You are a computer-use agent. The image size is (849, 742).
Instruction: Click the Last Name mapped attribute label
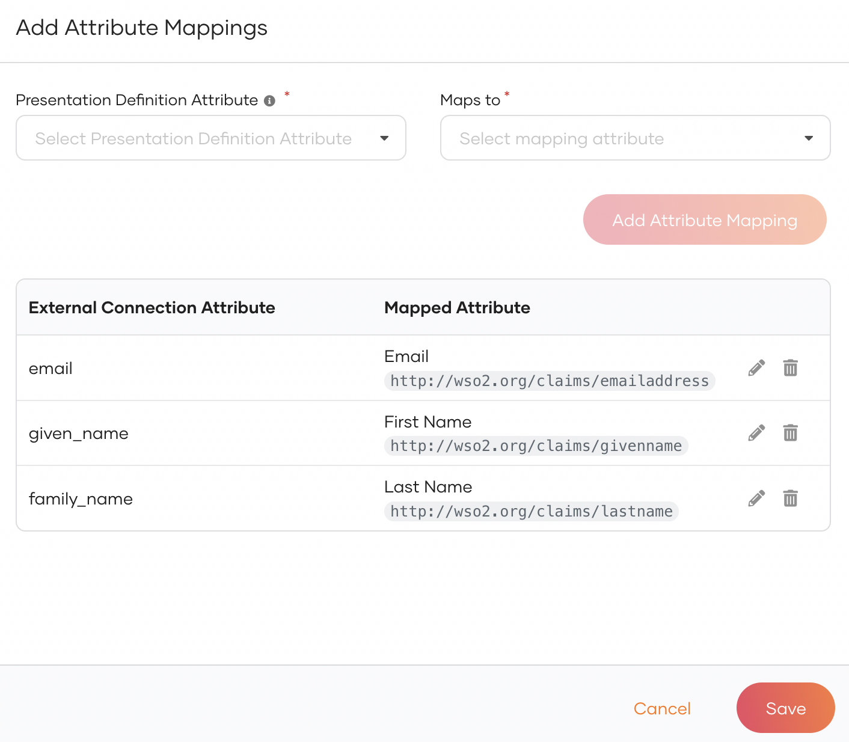(428, 486)
